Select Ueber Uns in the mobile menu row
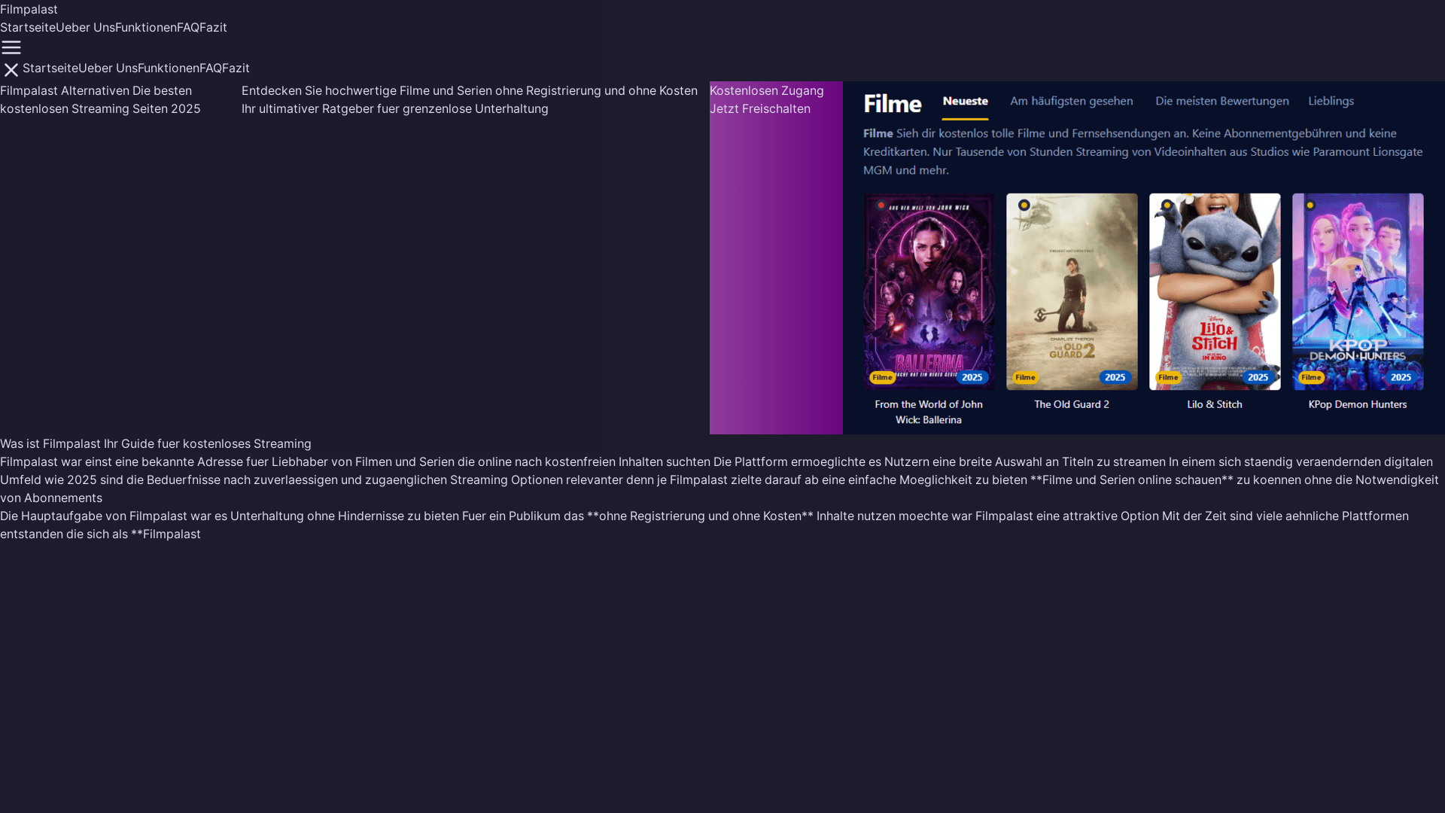1445x813 pixels. 108,68
